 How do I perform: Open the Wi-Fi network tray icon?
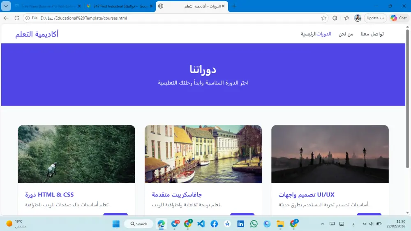tap(364, 224)
